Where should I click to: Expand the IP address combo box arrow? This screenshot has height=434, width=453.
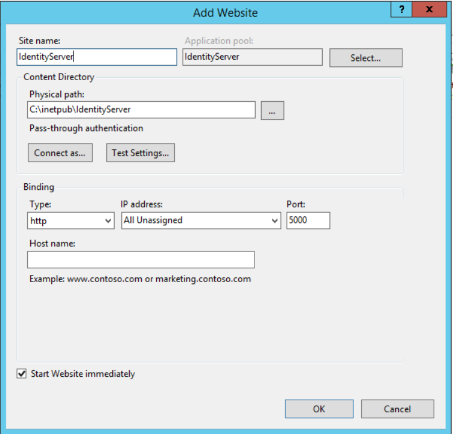point(275,221)
